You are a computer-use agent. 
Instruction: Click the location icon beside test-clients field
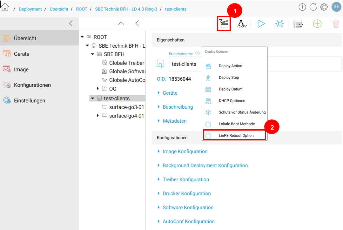(161, 64)
